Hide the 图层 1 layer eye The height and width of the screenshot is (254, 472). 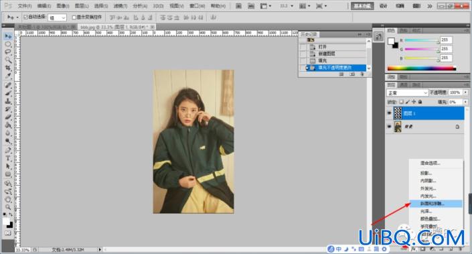tap(389, 113)
